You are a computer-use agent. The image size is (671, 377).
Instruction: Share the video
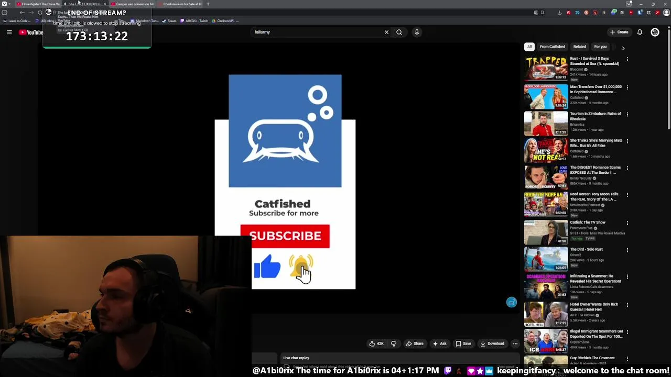coord(414,343)
